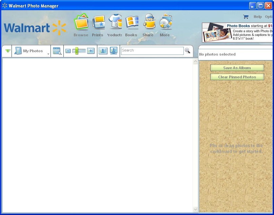Click the thumbnail size slider handle

click(x=77, y=51)
